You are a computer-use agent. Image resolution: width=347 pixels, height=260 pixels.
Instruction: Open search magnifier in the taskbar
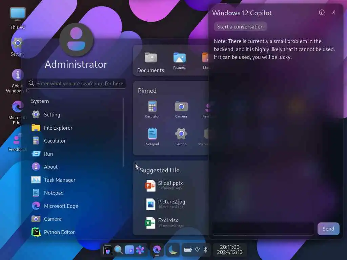[x=118, y=250]
